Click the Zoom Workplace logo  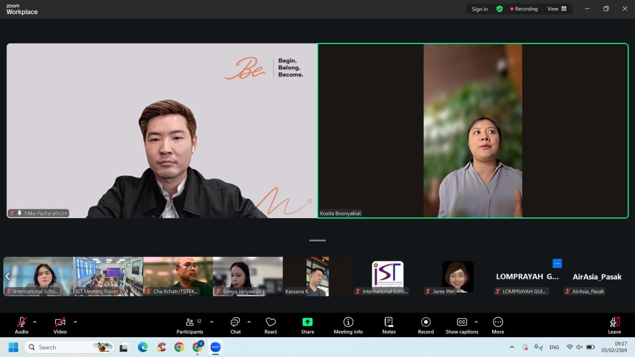tap(22, 10)
